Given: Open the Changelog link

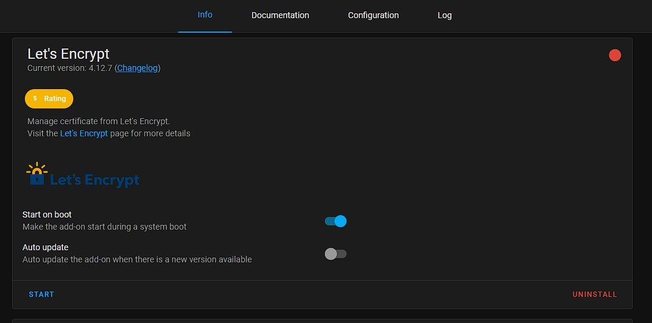Looking at the screenshot, I should (x=138, y=68).
